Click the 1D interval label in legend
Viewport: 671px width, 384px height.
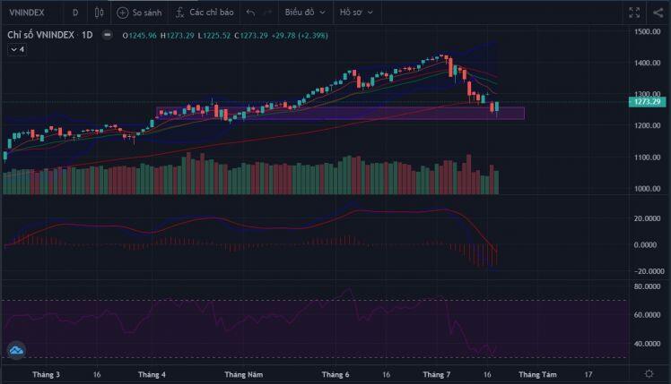click(x=87, y=35)
